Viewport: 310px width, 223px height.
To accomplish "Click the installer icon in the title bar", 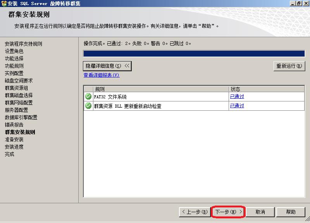I will 4,3.
